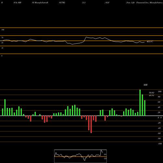Click the 'SI MunafaSutraR' header text
The image size is (163, 163).
click(40, 3)
